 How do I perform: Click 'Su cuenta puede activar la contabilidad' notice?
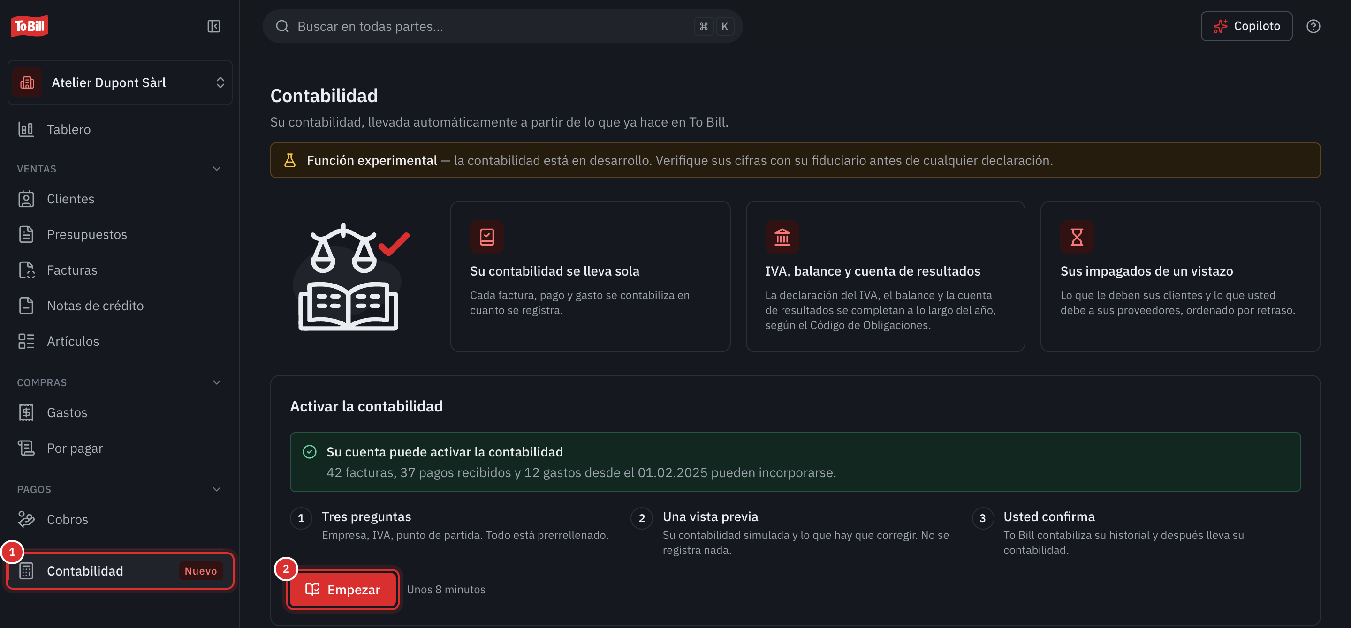click(x=795, y=462)
